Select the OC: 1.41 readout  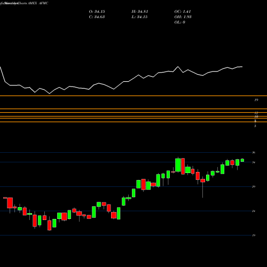[x=183, y=12]
